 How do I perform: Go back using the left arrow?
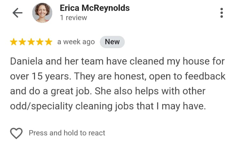(17, 13)
